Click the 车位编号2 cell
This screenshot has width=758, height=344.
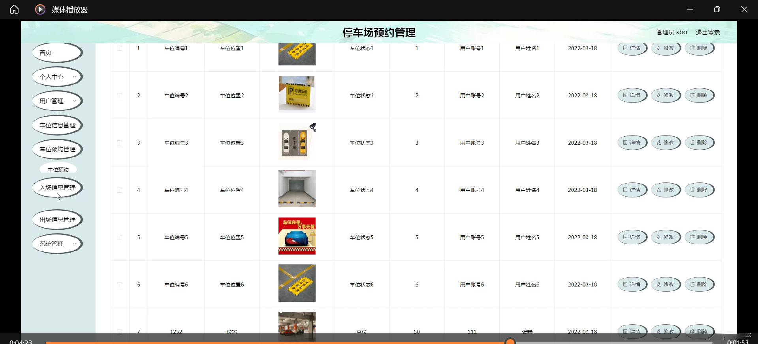176,95
